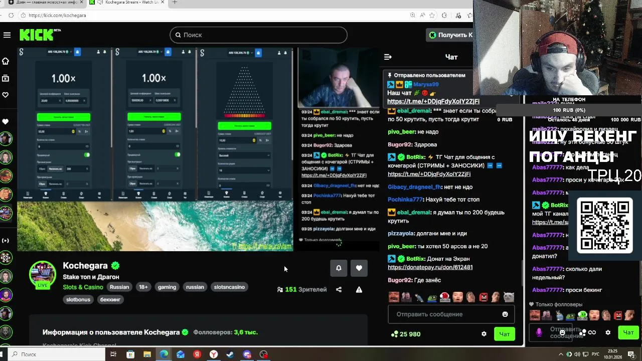Screen dimensions: 642x361
Task: Click username pizzayola in chat
Action: tap(401, 234)
